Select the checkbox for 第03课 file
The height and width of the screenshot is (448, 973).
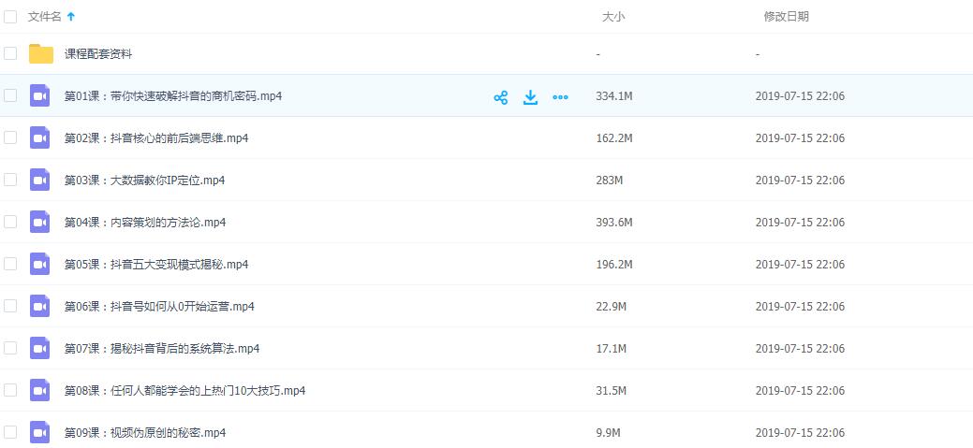click(x=10, y=181)
